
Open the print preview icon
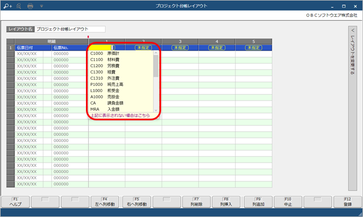point(19,6)
